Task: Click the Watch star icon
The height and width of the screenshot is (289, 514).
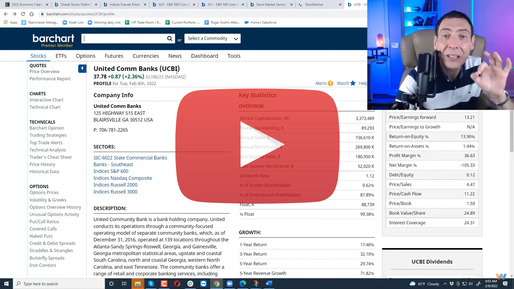Action: coord(353,83)
